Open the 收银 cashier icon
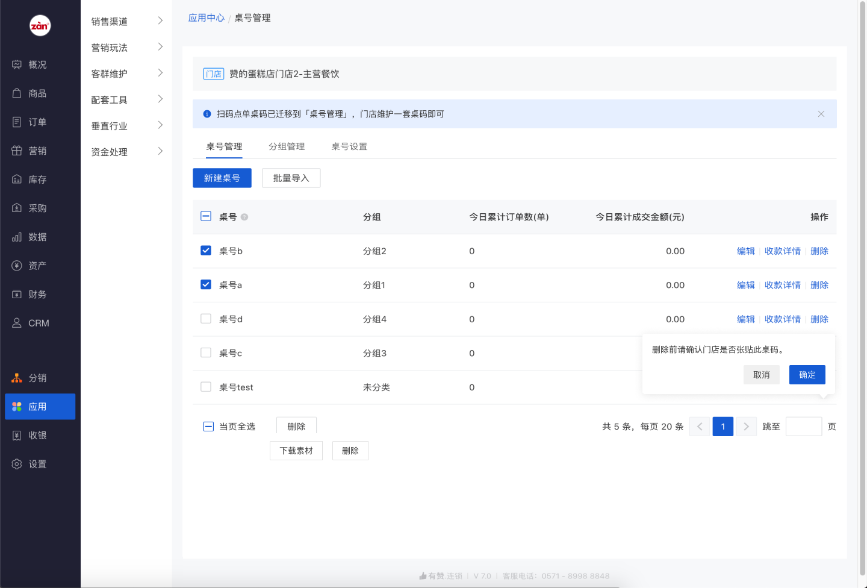The image size is (867, 588). click(x=17, y=435)
